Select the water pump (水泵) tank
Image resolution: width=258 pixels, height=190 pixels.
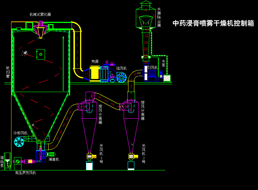point(167,78)
